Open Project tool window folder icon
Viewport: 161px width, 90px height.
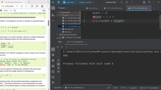tap(53, 8)
